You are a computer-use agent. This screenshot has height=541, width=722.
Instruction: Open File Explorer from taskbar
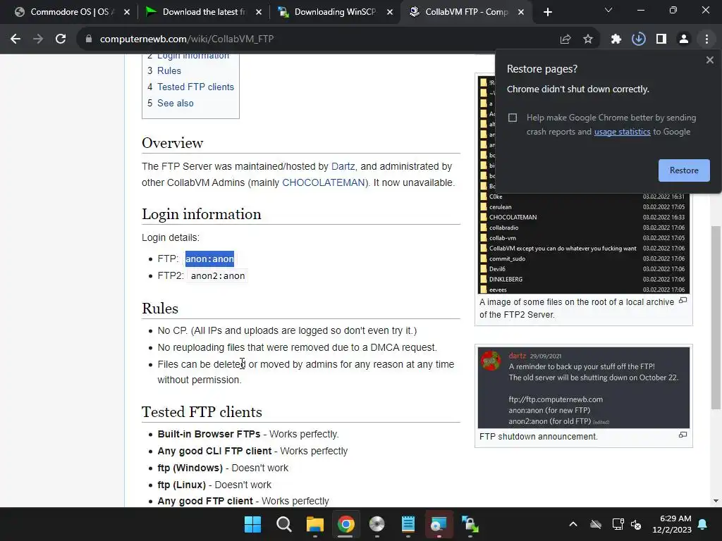point(315,524)
